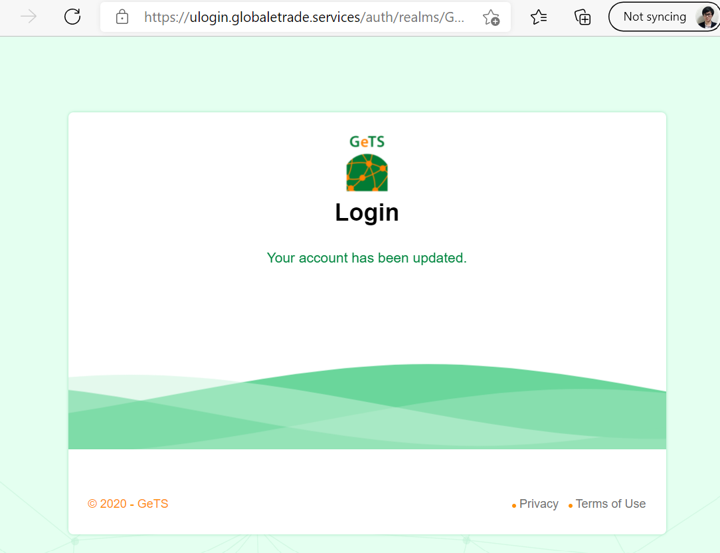Screen dimensions: 720x553
Task: View site info via the lock icon
Action: [x=122, y=17]
